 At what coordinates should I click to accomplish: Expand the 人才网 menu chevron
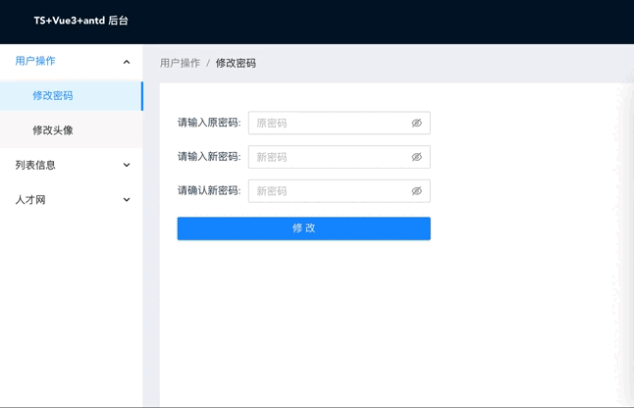pyautogui.click(x=127, y=199)
